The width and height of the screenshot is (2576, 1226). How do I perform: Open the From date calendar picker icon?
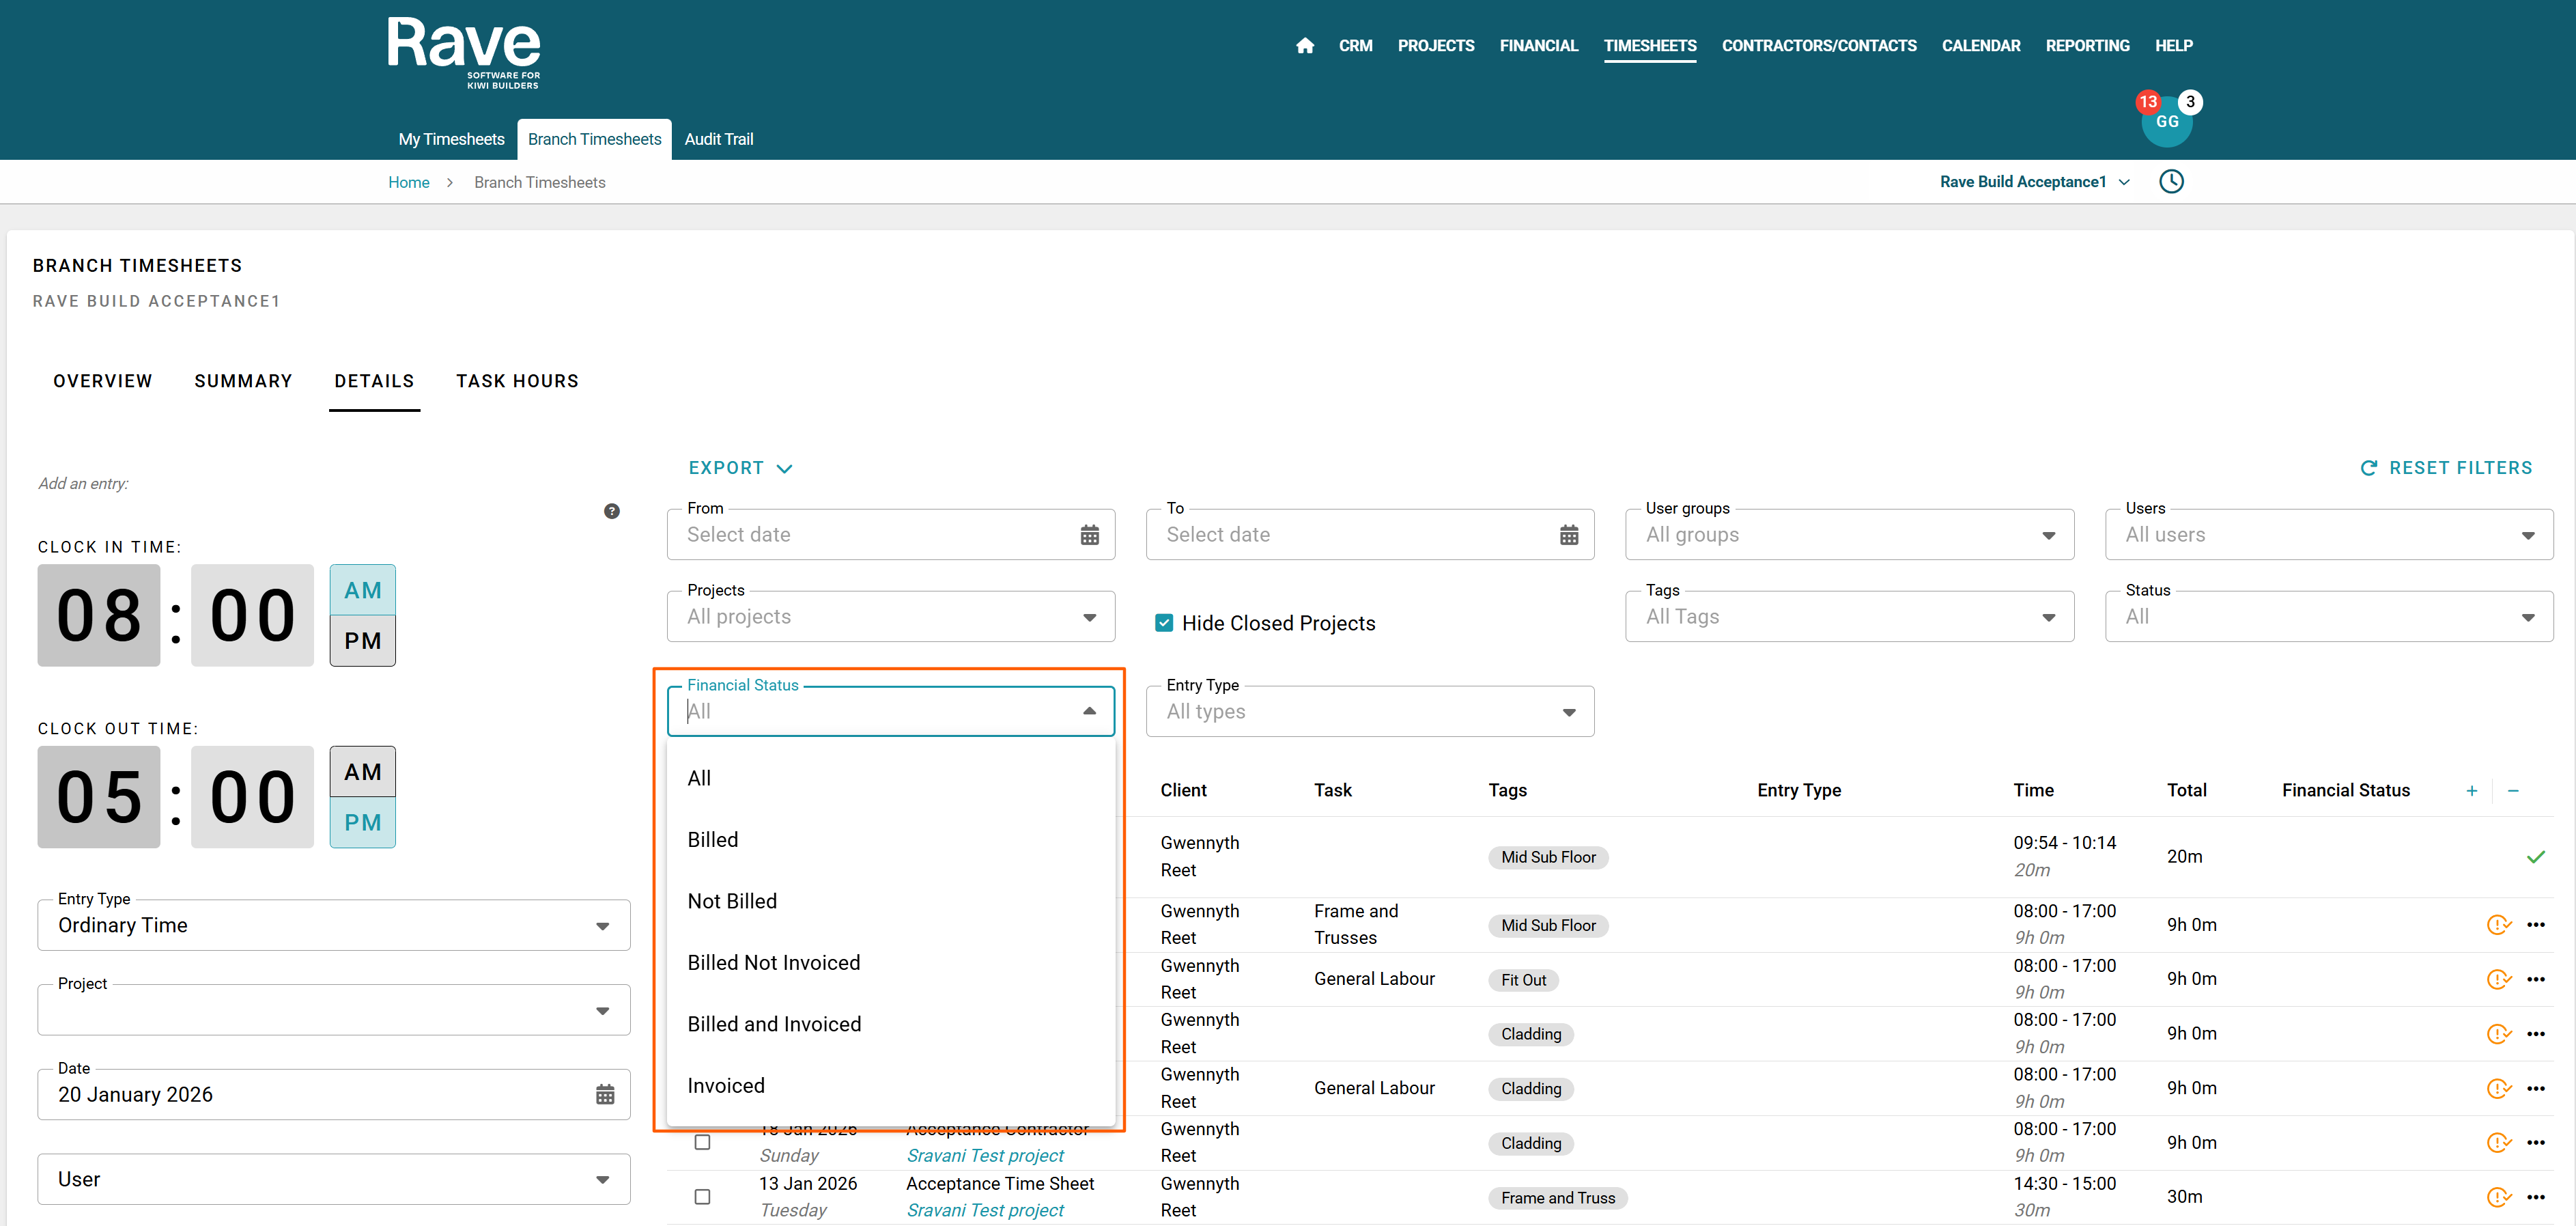(x=1089, y=535)
